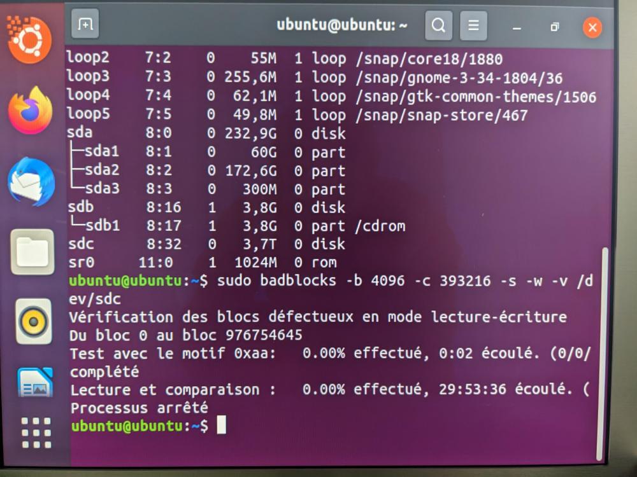637x477 pixels.
Task: Click the '60G' size value
Action: coord(264,153)
